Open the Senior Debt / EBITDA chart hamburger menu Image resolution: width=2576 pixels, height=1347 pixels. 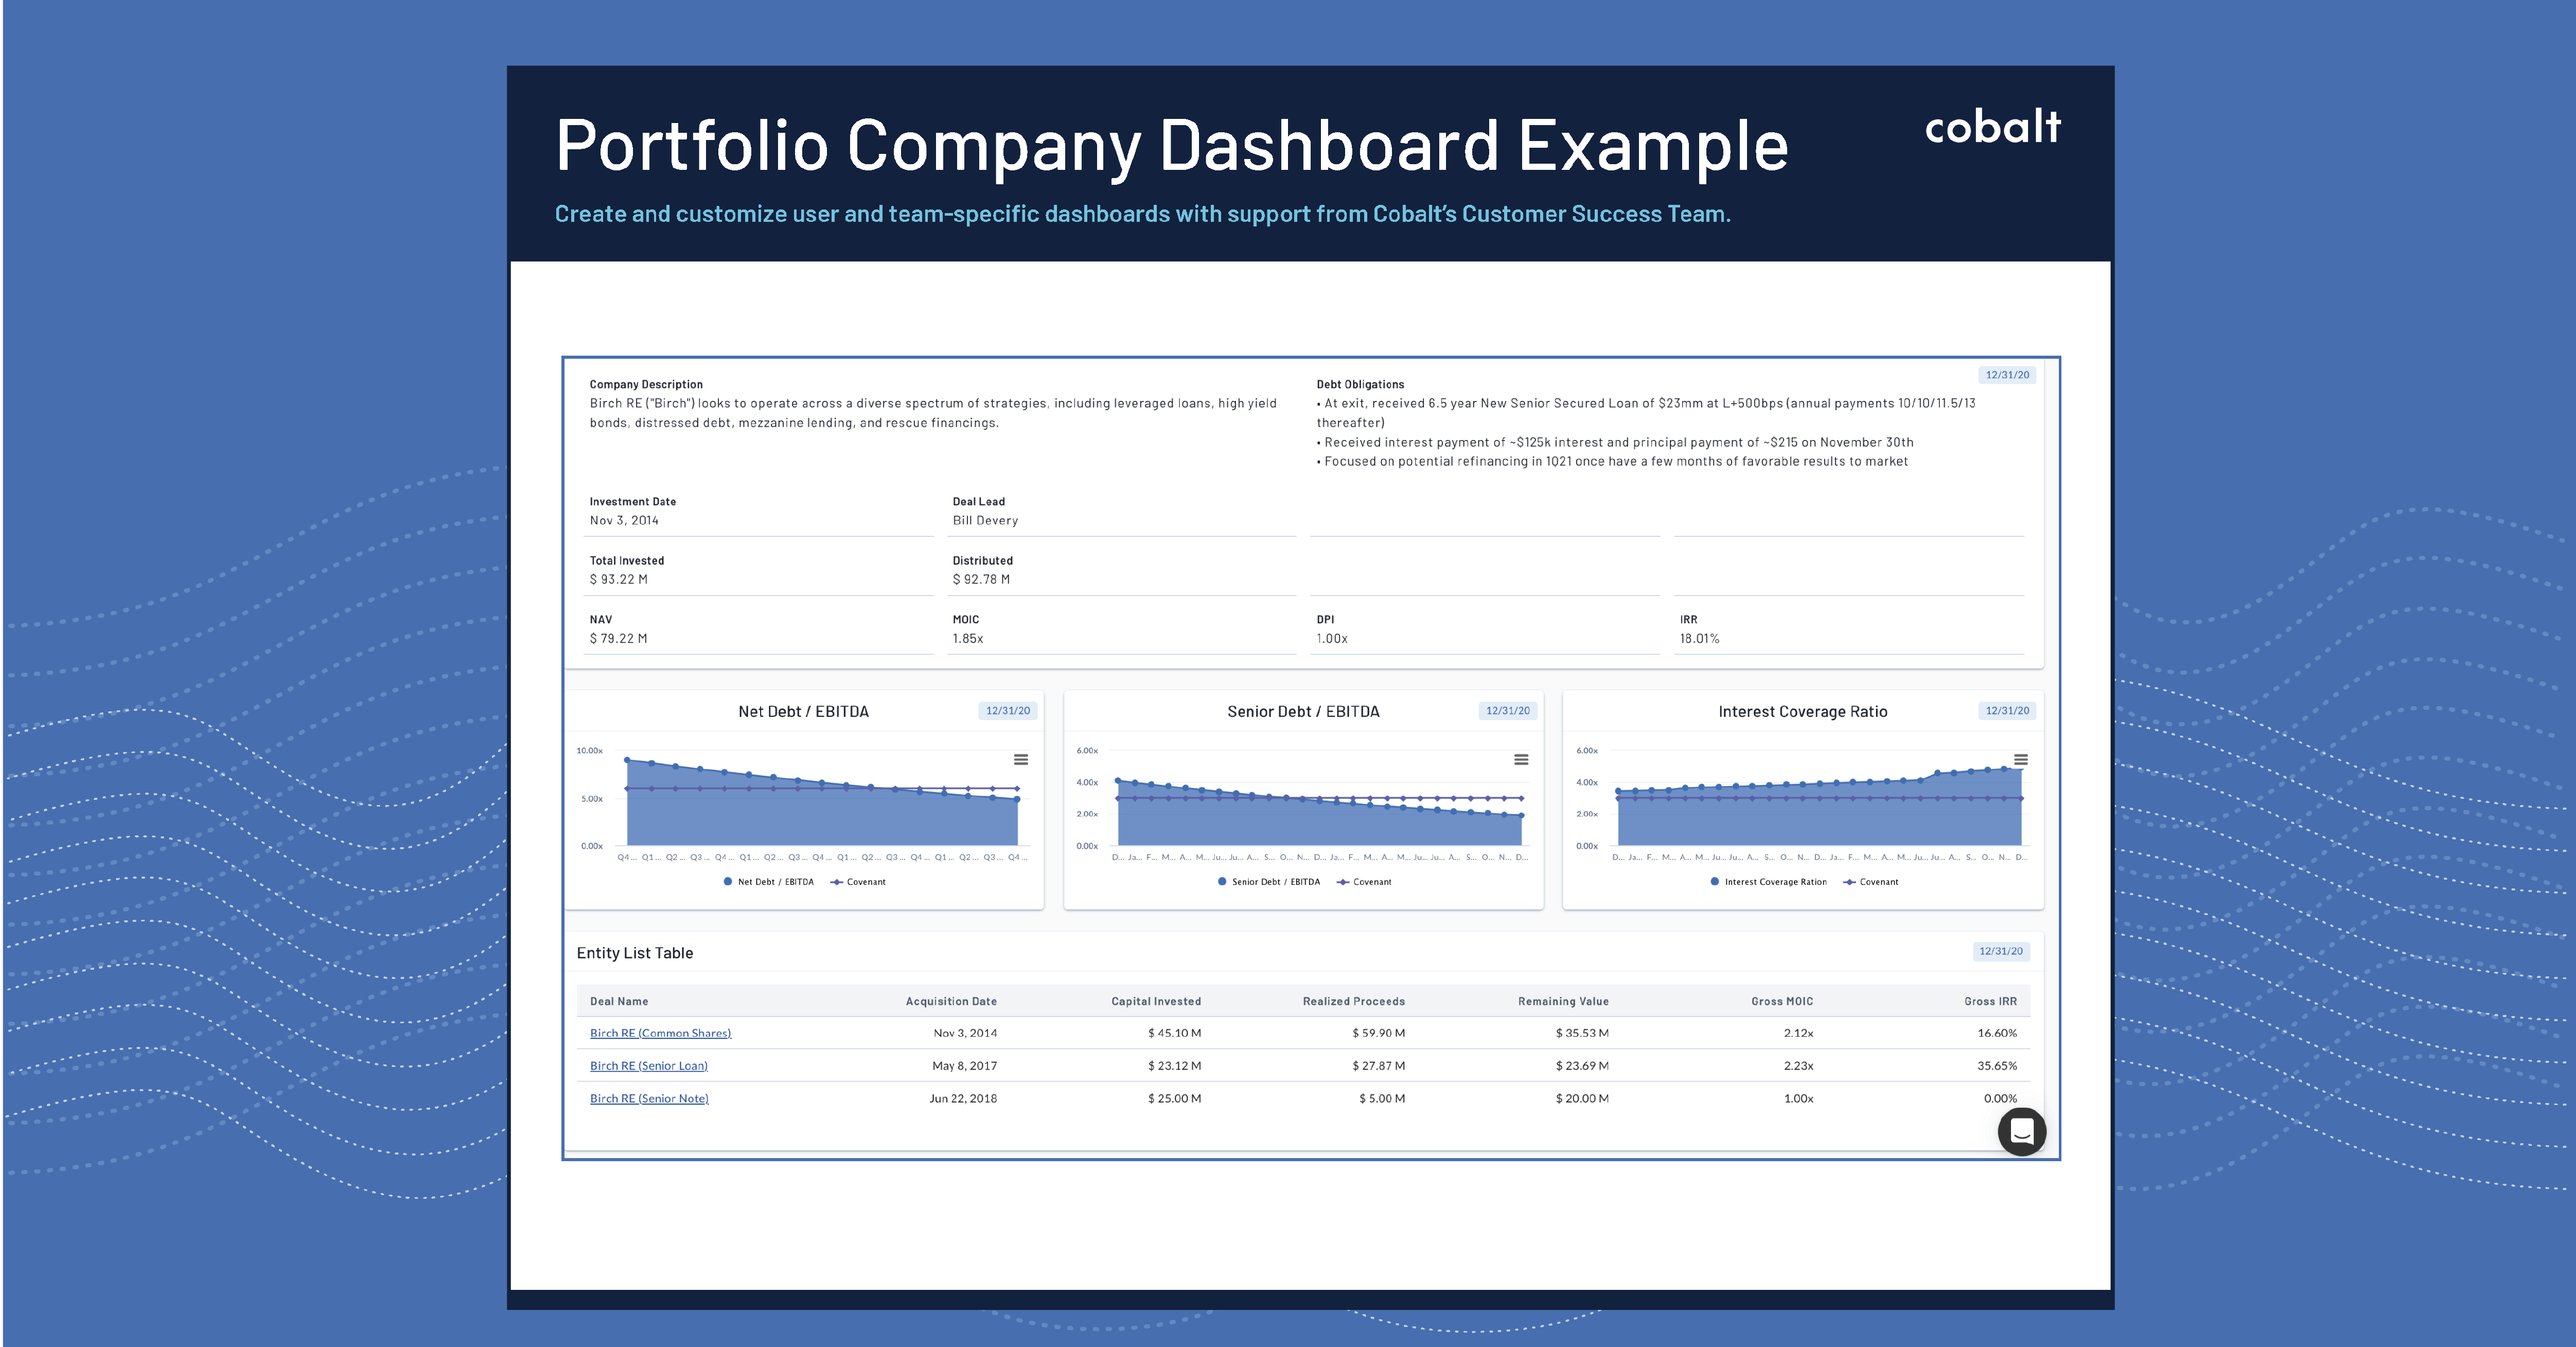[x=1521, y=759]
